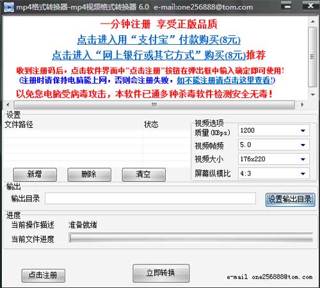Viewport: 320px width, 288px height.
Task: Click the banner's vertical scrollbar up arrow
Action: pos(313,22)
